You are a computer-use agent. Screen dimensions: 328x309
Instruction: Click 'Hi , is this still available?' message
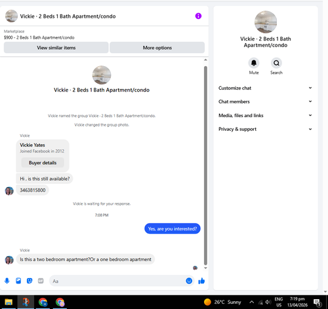[x=45, y=179]
